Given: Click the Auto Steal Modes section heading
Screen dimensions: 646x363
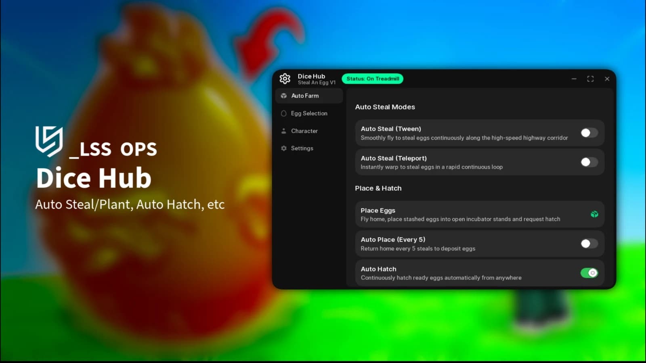Looking at the screenshot, I should pyautogui.click(x=385, y=107).
